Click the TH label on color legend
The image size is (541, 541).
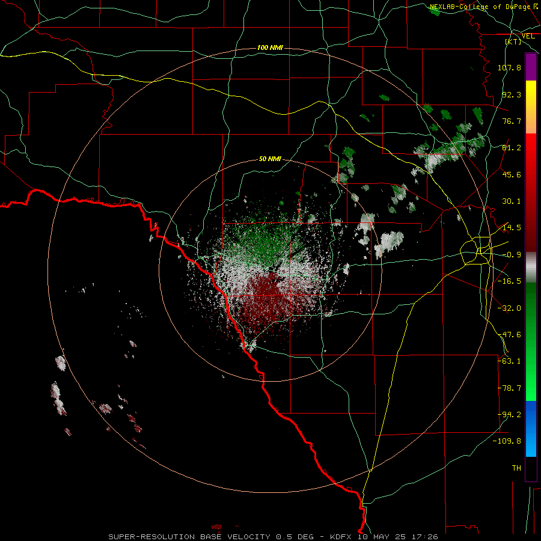(516, 468)
